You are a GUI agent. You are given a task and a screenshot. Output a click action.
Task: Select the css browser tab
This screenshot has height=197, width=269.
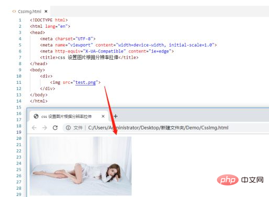coord(69,116)
